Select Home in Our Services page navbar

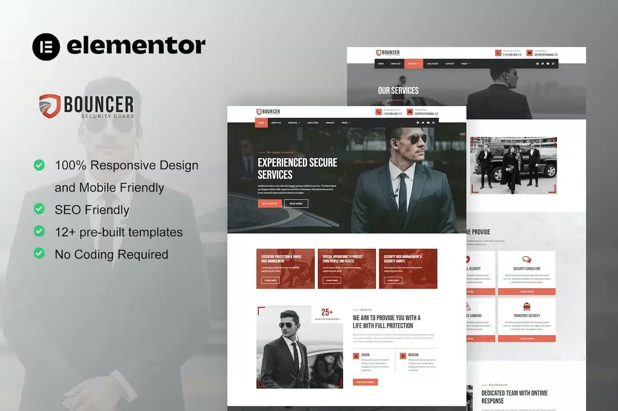click(381, 63)
